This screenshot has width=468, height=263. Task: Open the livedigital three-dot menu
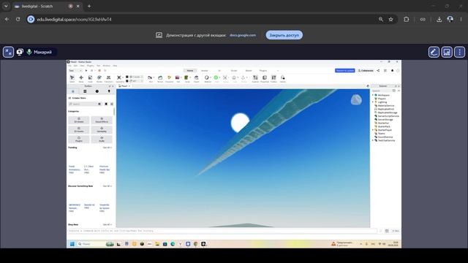pyautogui.click(x=460, y=52)
